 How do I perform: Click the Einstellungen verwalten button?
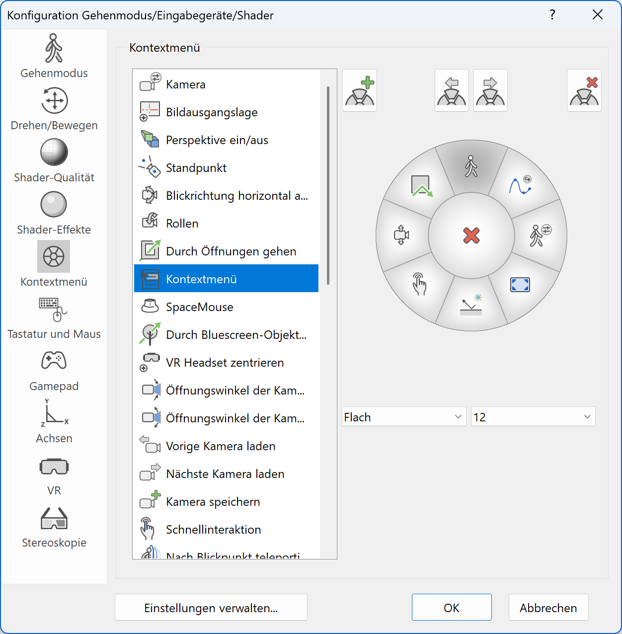pos(211,608)
